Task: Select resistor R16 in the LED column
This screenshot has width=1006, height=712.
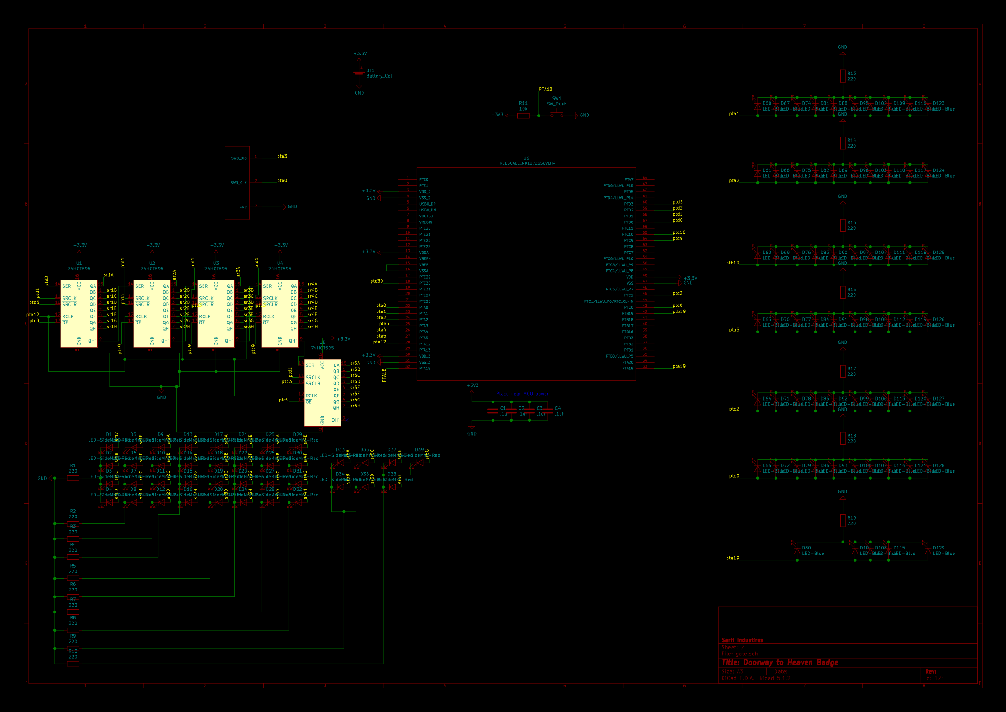Action: click(x=843, y=292)
